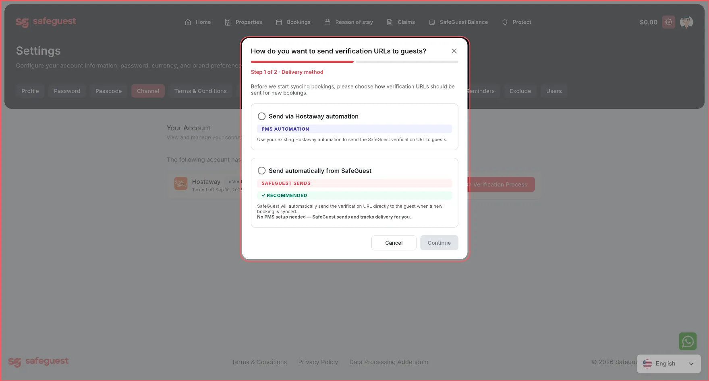Click the RECOMMENDED badge
709x381 pixels.
pyautogui.click(x=354, y=195)
